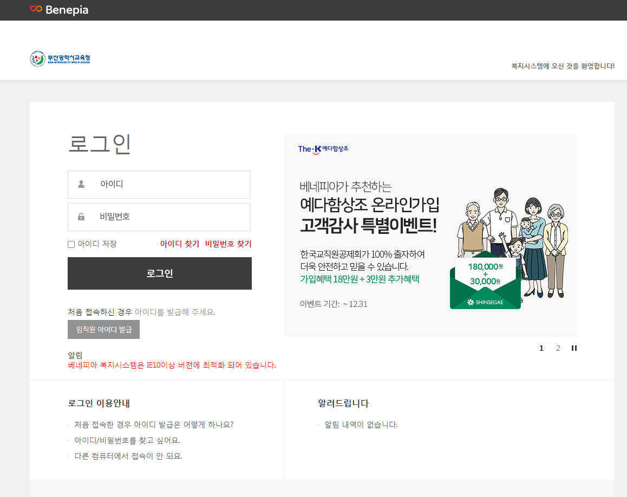Click the infinity heart symbol beside Benepia
The width and height of the screenshot is (627, 497).
(35, 9)
